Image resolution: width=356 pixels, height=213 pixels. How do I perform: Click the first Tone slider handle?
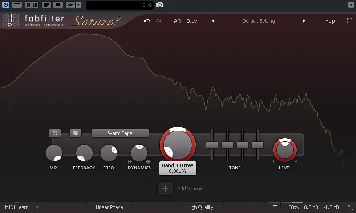pos(212,145)
